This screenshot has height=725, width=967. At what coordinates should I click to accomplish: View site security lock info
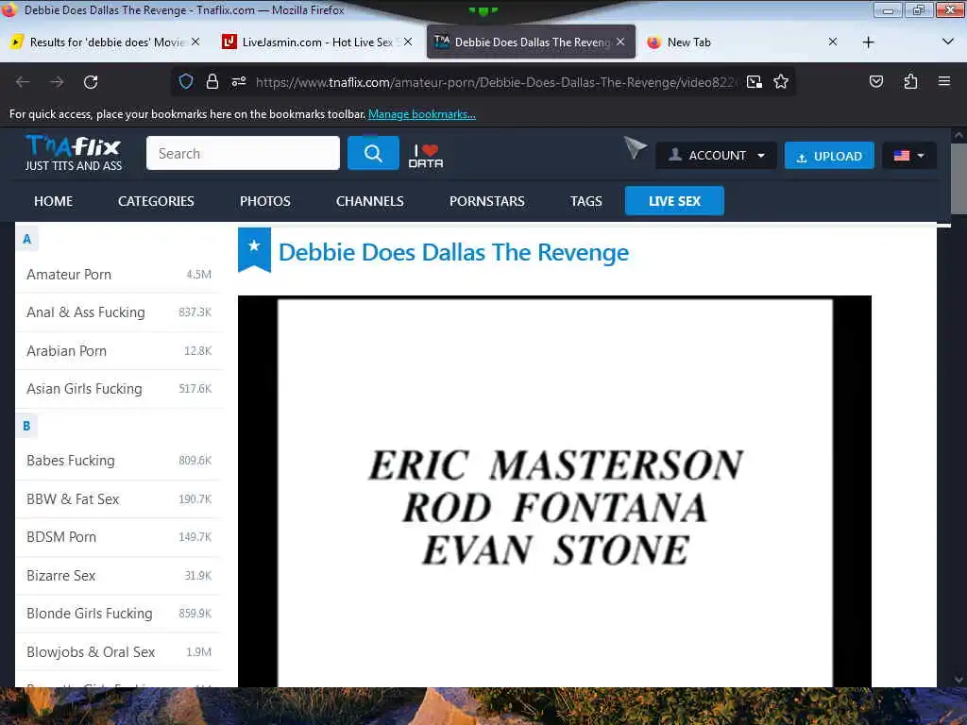coord(212,81)
